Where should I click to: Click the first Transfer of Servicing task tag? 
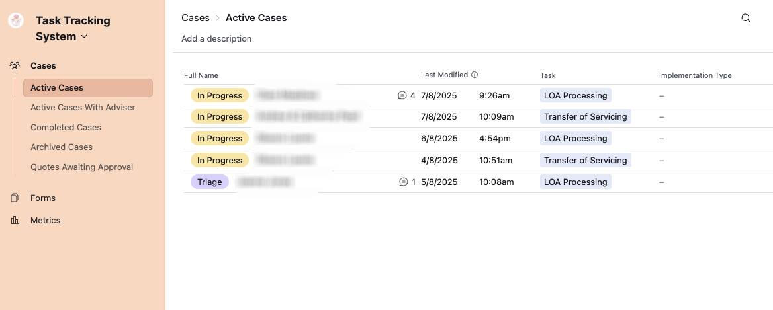585,116
